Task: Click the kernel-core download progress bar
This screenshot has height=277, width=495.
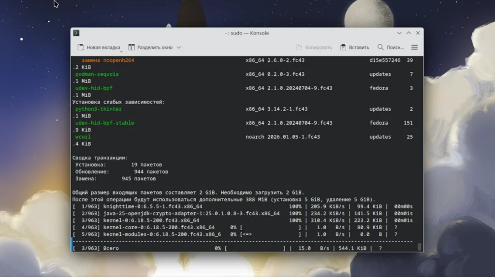Action: pyautogui.click(x=271, y=227)
